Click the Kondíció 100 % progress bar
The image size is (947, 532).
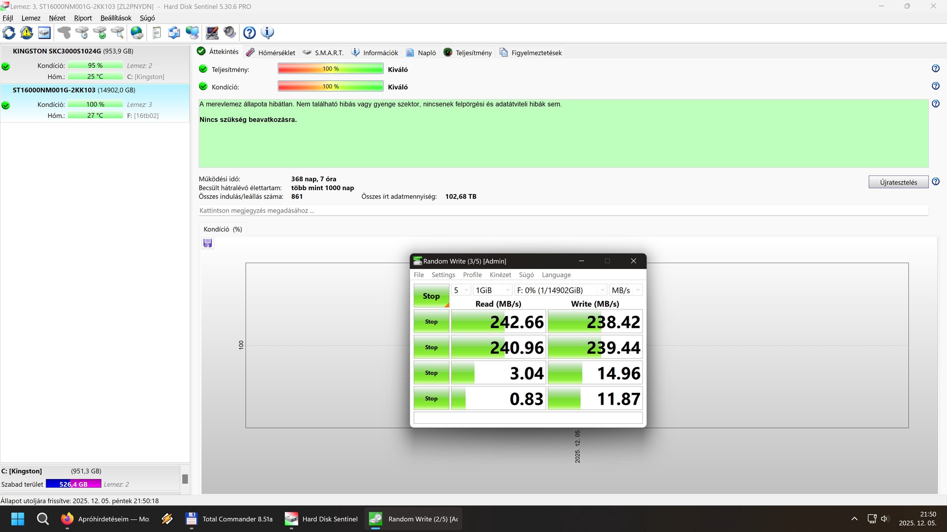[x=330, y=87]
